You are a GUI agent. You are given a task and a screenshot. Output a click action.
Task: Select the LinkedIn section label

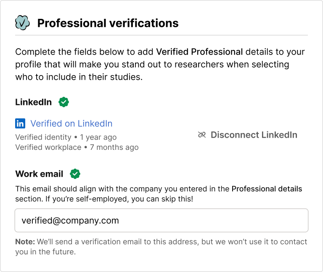coord(34,102)
